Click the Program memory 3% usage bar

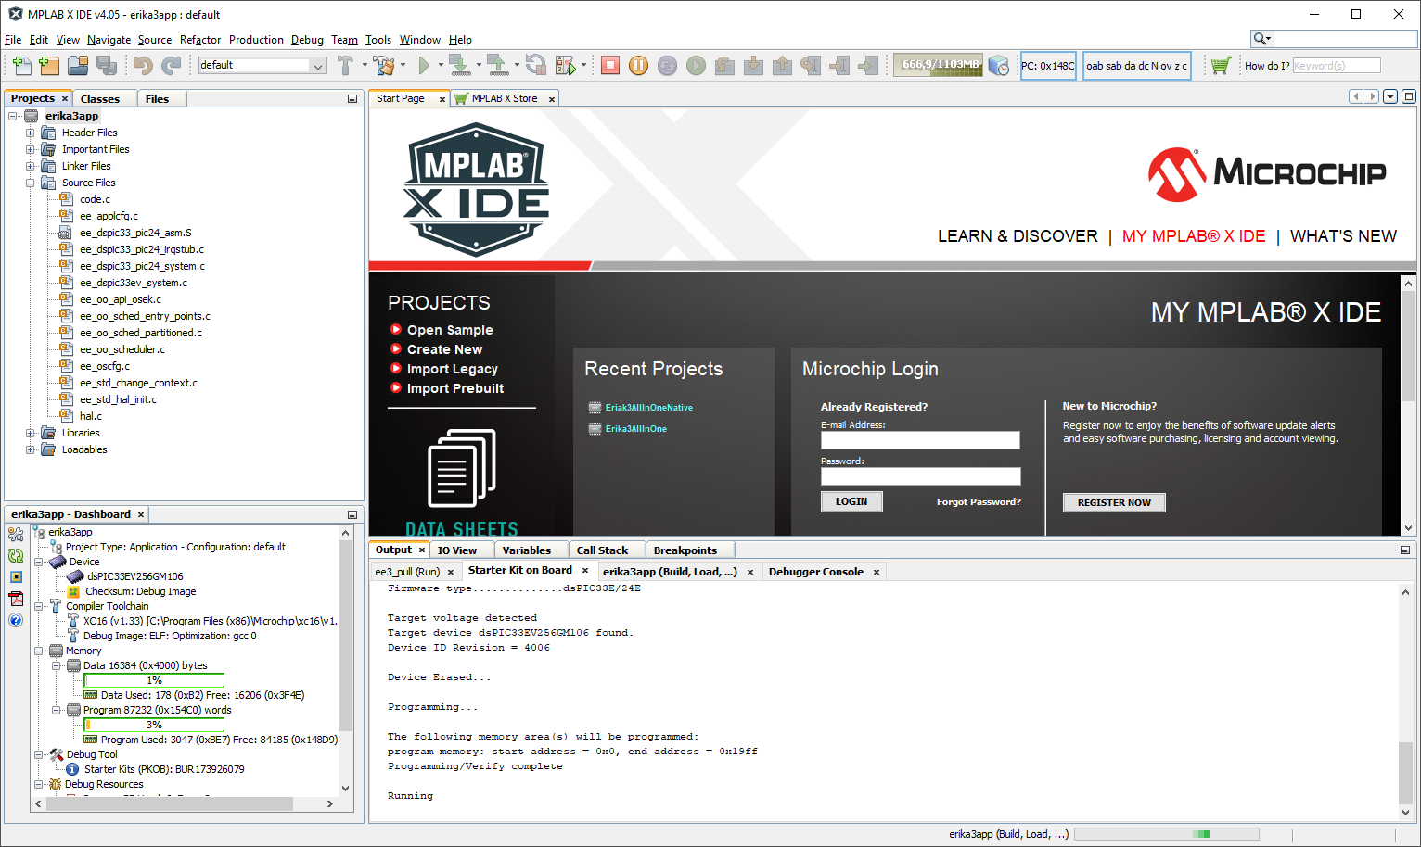154,725
